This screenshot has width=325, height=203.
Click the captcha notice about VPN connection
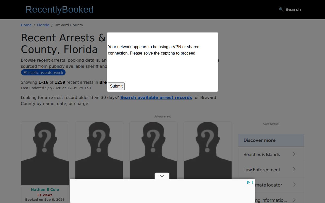pyautogui.click(x=154, y=50)
